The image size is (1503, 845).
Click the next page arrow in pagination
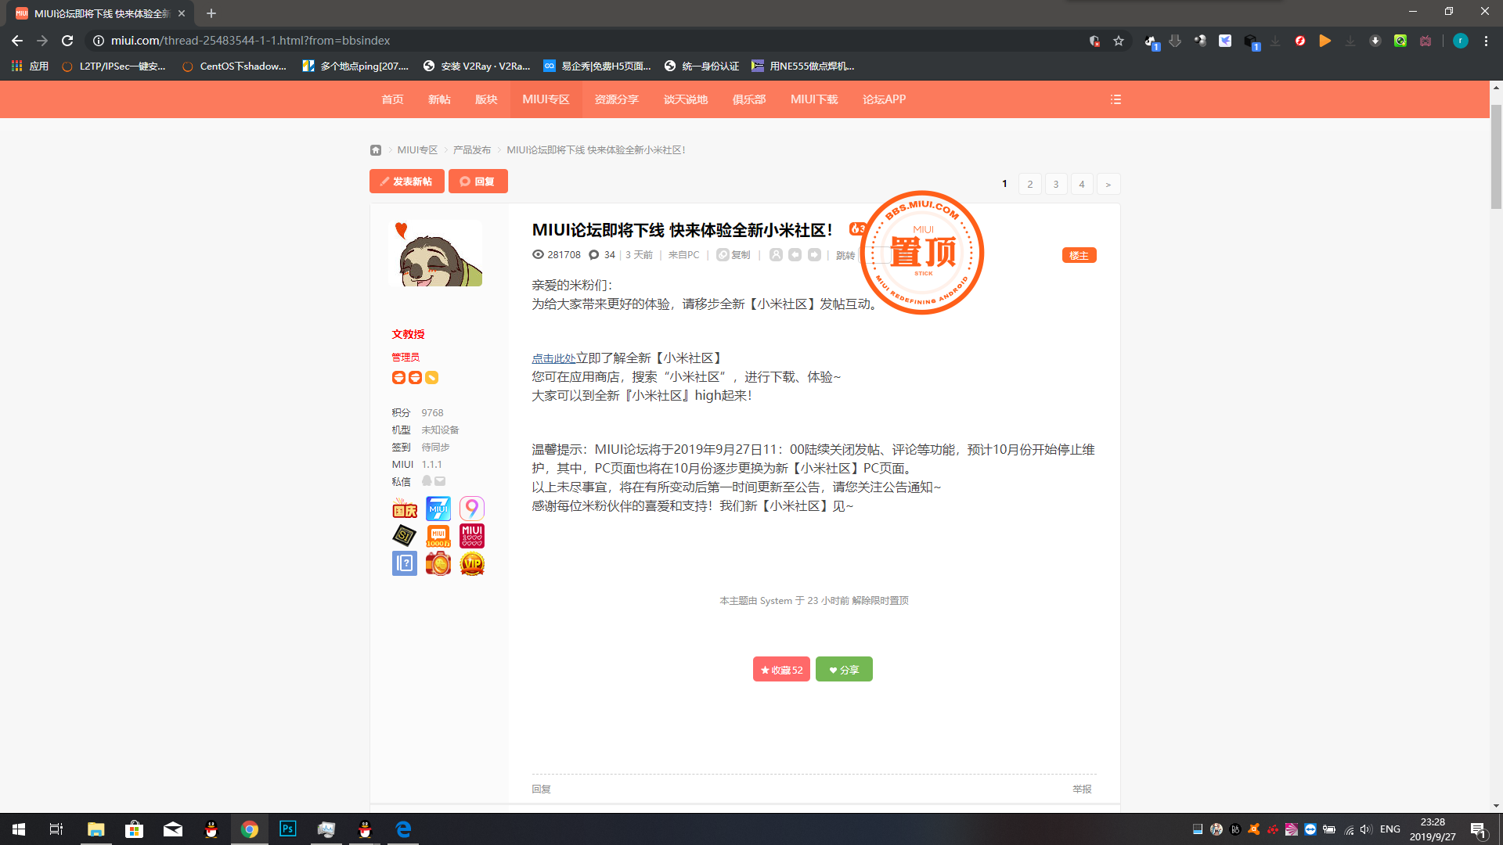(x=1108, y=185)
